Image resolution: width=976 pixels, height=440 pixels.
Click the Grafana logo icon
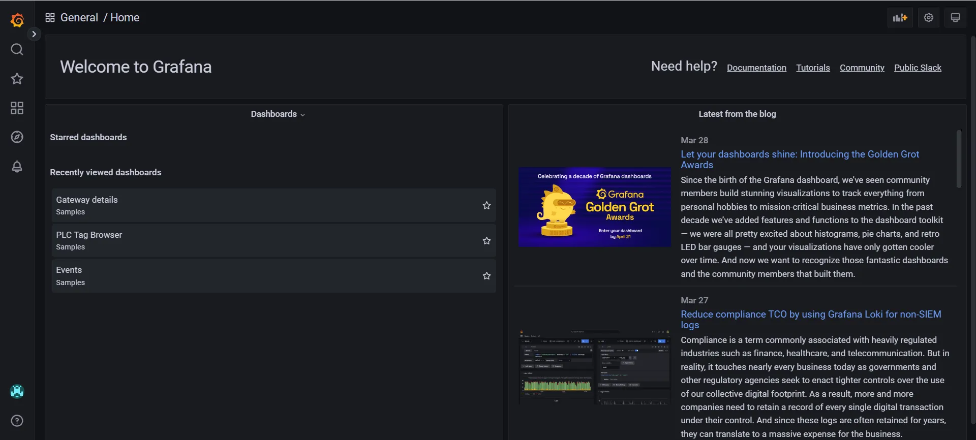click(17, 20)
